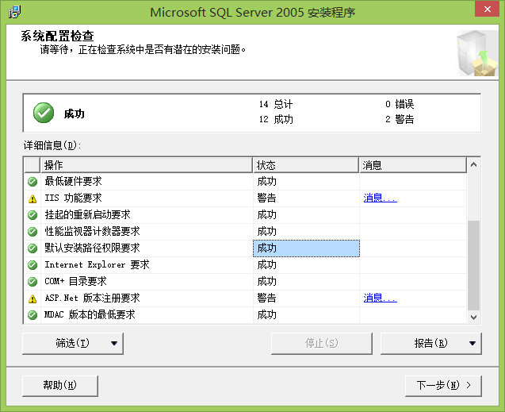The height and width of the screenshot is (412, 505).
Task: Click the 12 成功 summary count
Action: coord(276,120)
